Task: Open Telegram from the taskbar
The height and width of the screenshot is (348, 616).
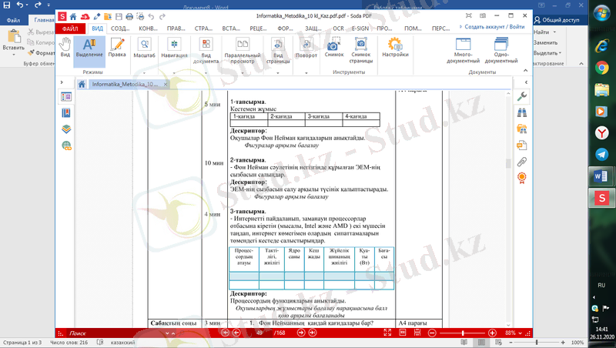Action: click(x=601, y=155)
